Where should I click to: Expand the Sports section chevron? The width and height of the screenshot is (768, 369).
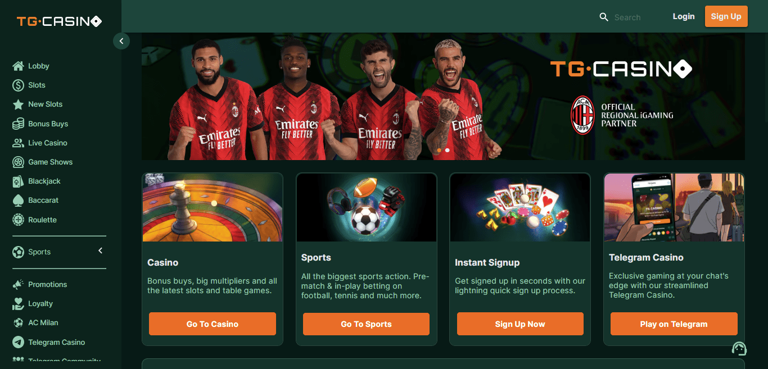pos(101,250)
